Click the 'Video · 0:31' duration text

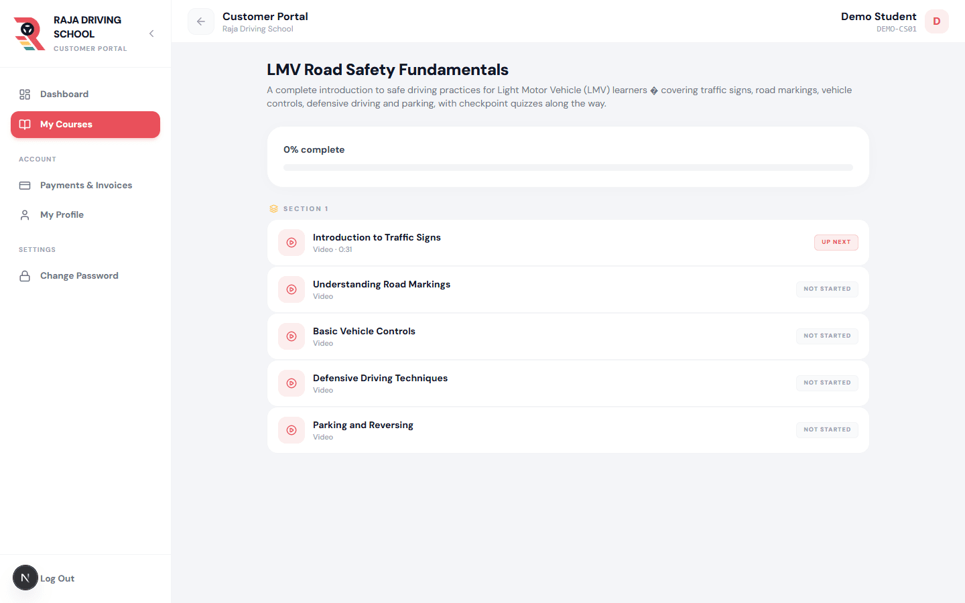[332, 250]
